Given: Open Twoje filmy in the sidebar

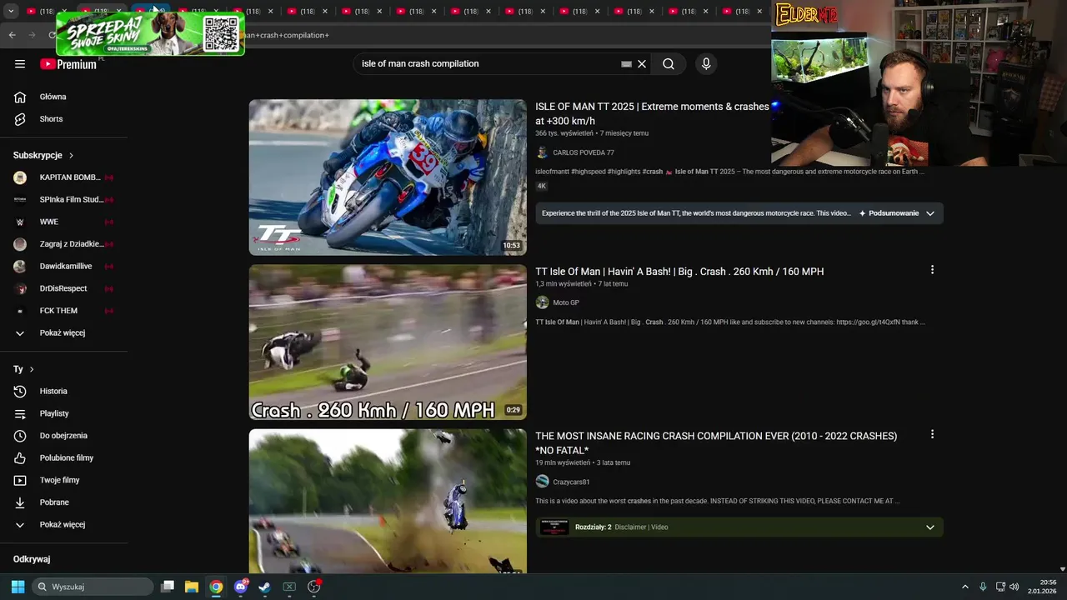Looking at the screenshot, I should [59, 480].
